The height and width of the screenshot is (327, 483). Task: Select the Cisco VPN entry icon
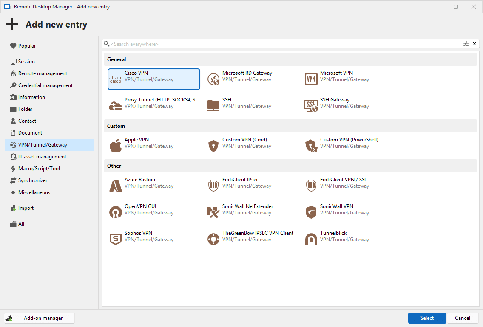(116, 79)
